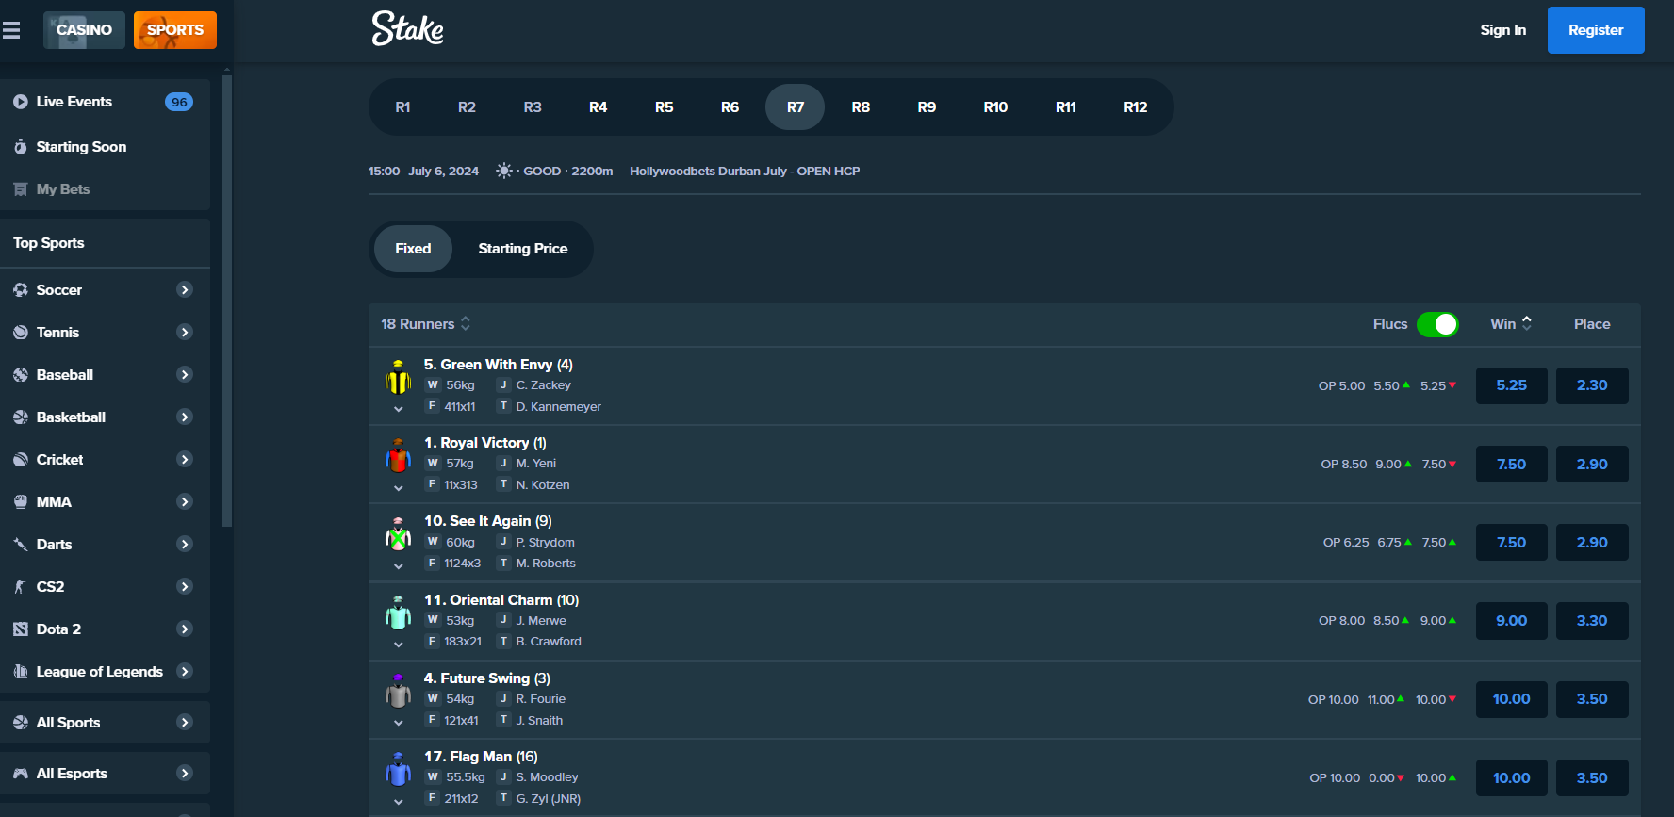Image resolution: width=1674 pixels, height=817 pixels.
Task: Click Hollywoodbets Durban July race title
Action: (x=745, y=172)
